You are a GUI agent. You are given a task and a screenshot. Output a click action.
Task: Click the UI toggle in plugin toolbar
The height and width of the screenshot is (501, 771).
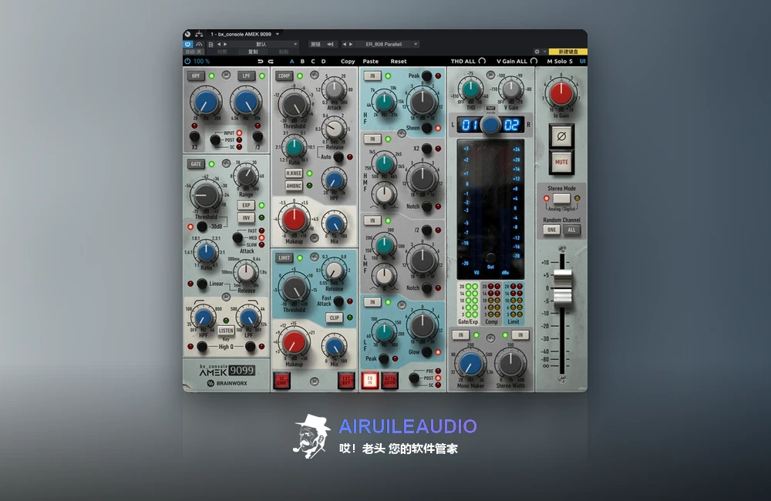[583, 62]
